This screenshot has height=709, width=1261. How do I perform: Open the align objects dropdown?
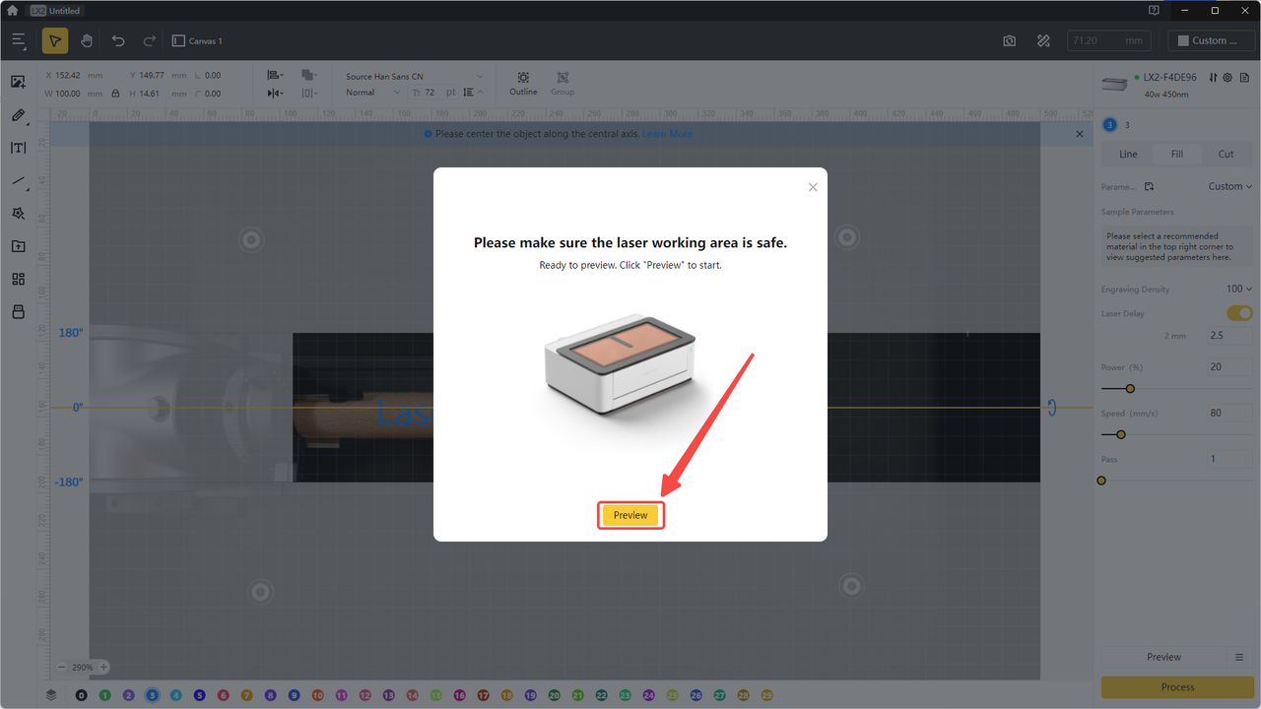(276, 75)
